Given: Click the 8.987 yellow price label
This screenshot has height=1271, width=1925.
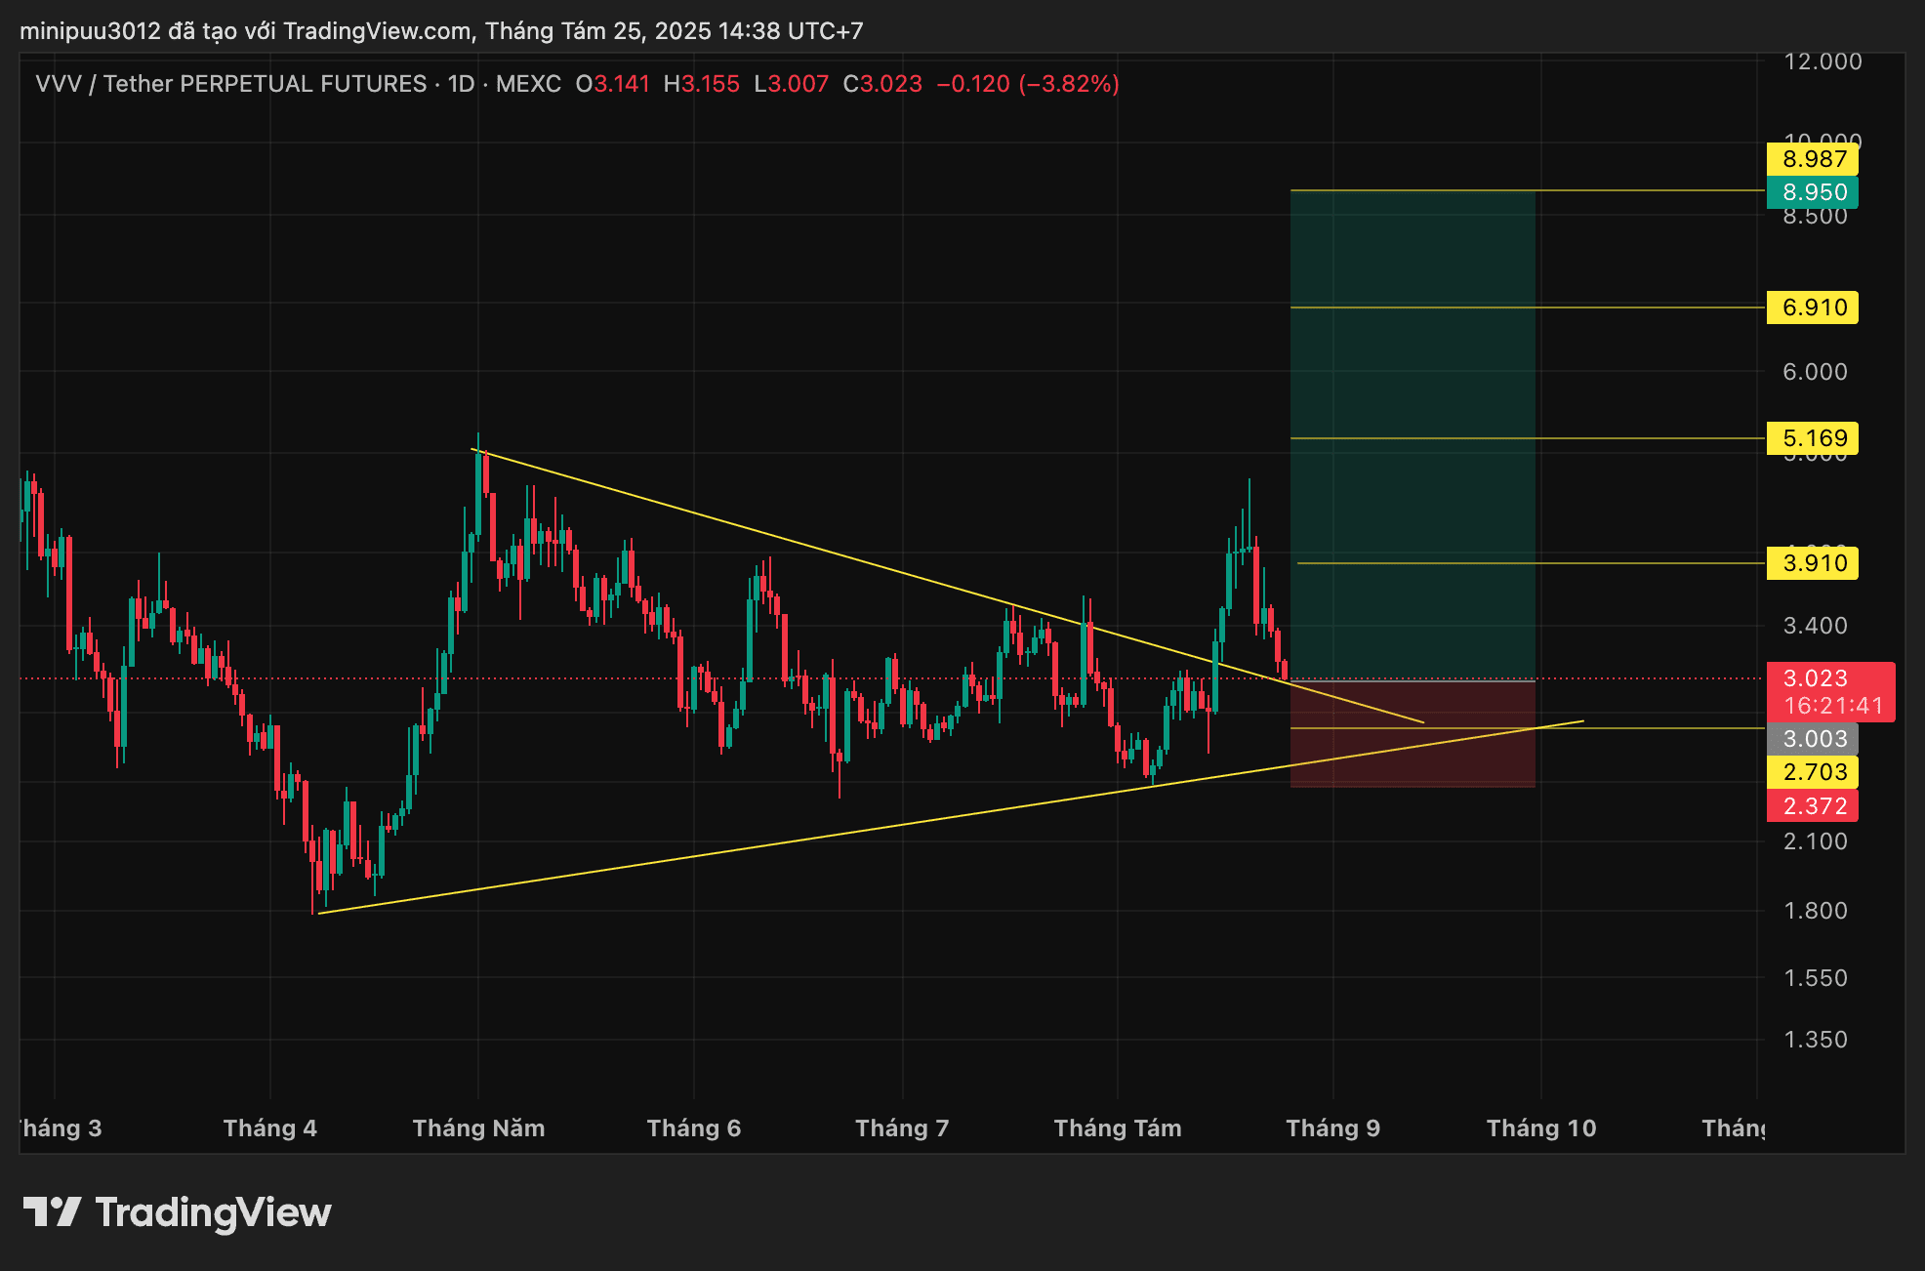Looking at the screenshot, I should (1813, 159).
